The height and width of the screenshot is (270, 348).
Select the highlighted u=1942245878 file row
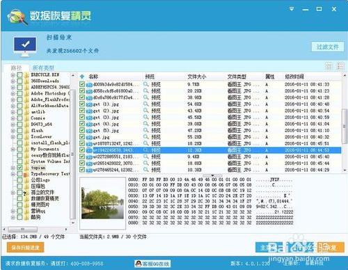[210, 150]
